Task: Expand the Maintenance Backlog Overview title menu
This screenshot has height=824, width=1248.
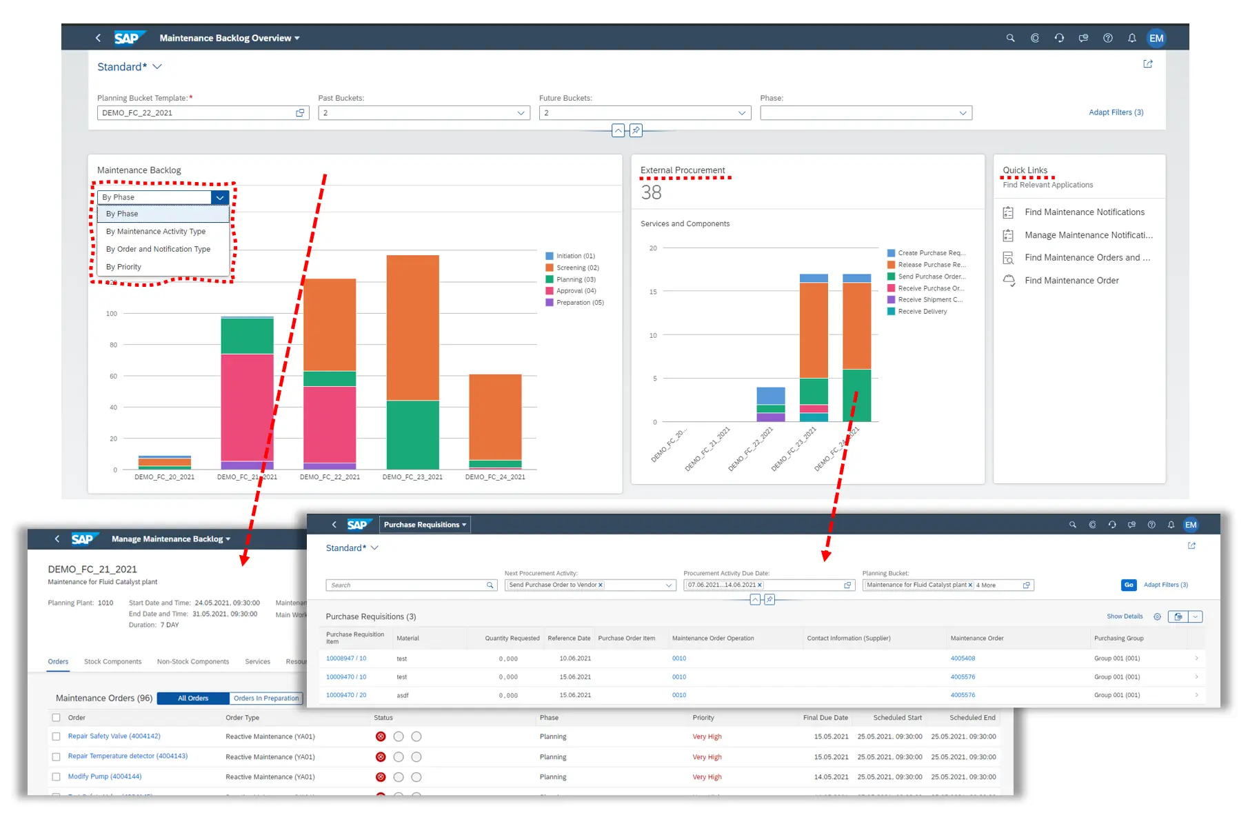Action: click(x=297, y=38)
